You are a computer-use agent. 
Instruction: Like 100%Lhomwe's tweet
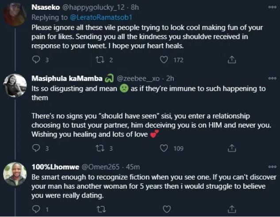[166, 208]
